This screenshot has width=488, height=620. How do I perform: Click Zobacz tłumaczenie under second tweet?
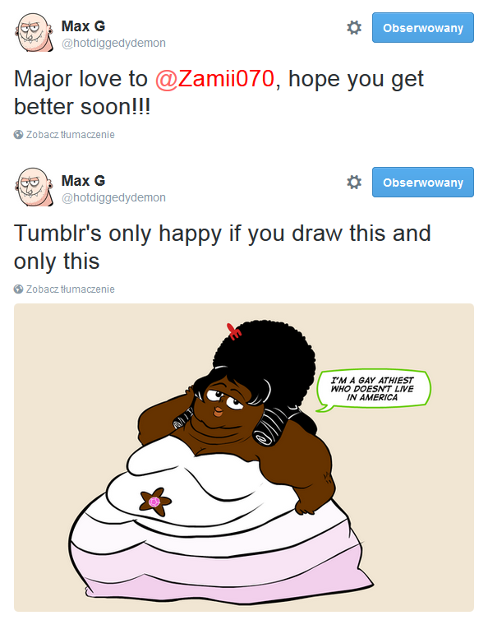click(71, 289)
